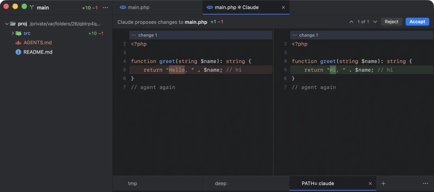Click left pane line number 5
The width and height of the screenshot is (434, 192).
pos(125,70)
